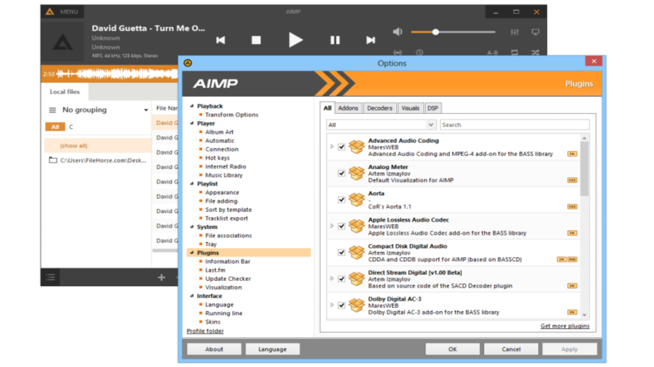Disable the Analog Meter plugin
Image resolution: width=654 pixels, height=367 pixels.
341,173
